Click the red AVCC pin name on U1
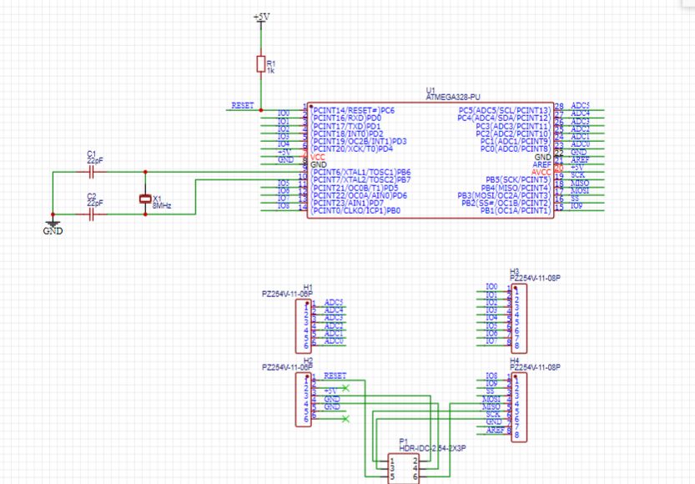The height and width of the screenshot is (484, 695). click(541, 173)
